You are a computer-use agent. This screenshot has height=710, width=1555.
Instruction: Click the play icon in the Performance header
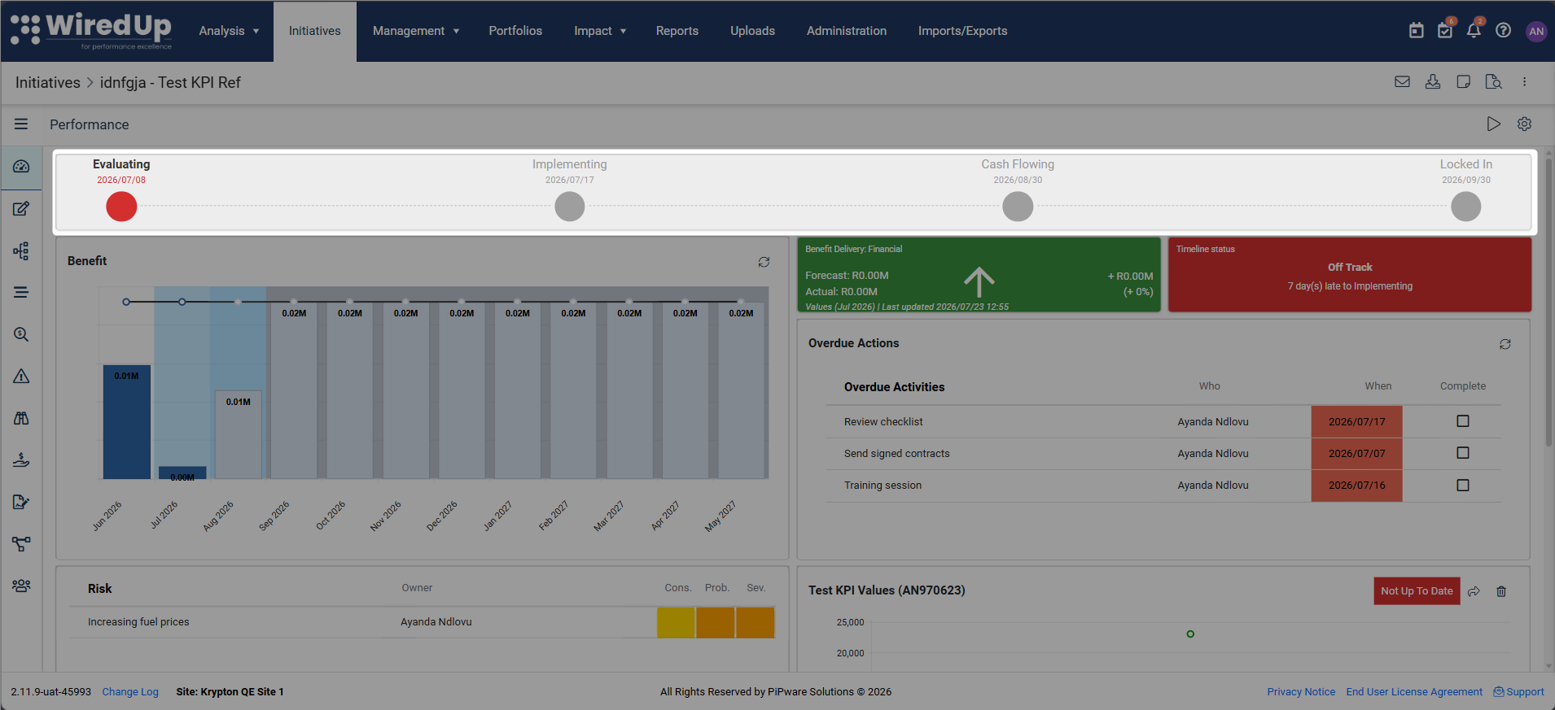point(1493,124)
